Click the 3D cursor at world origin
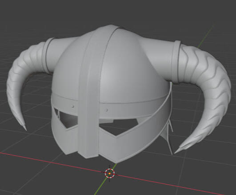 click(x=110, y=174)
